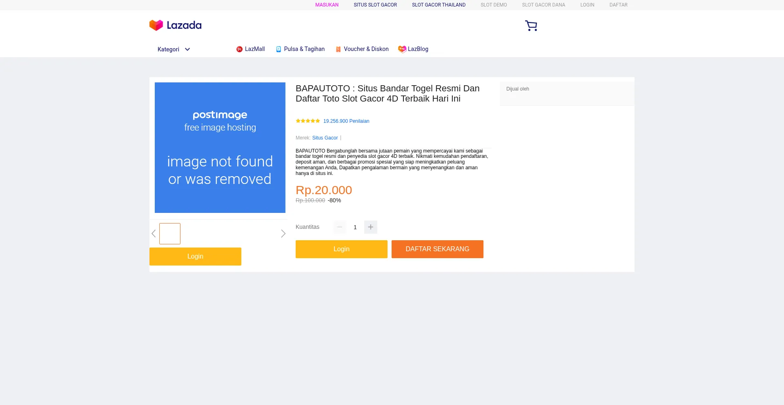Click the five-star rating icons
Screen dimensions: 784x405
[x=308, y=121]
